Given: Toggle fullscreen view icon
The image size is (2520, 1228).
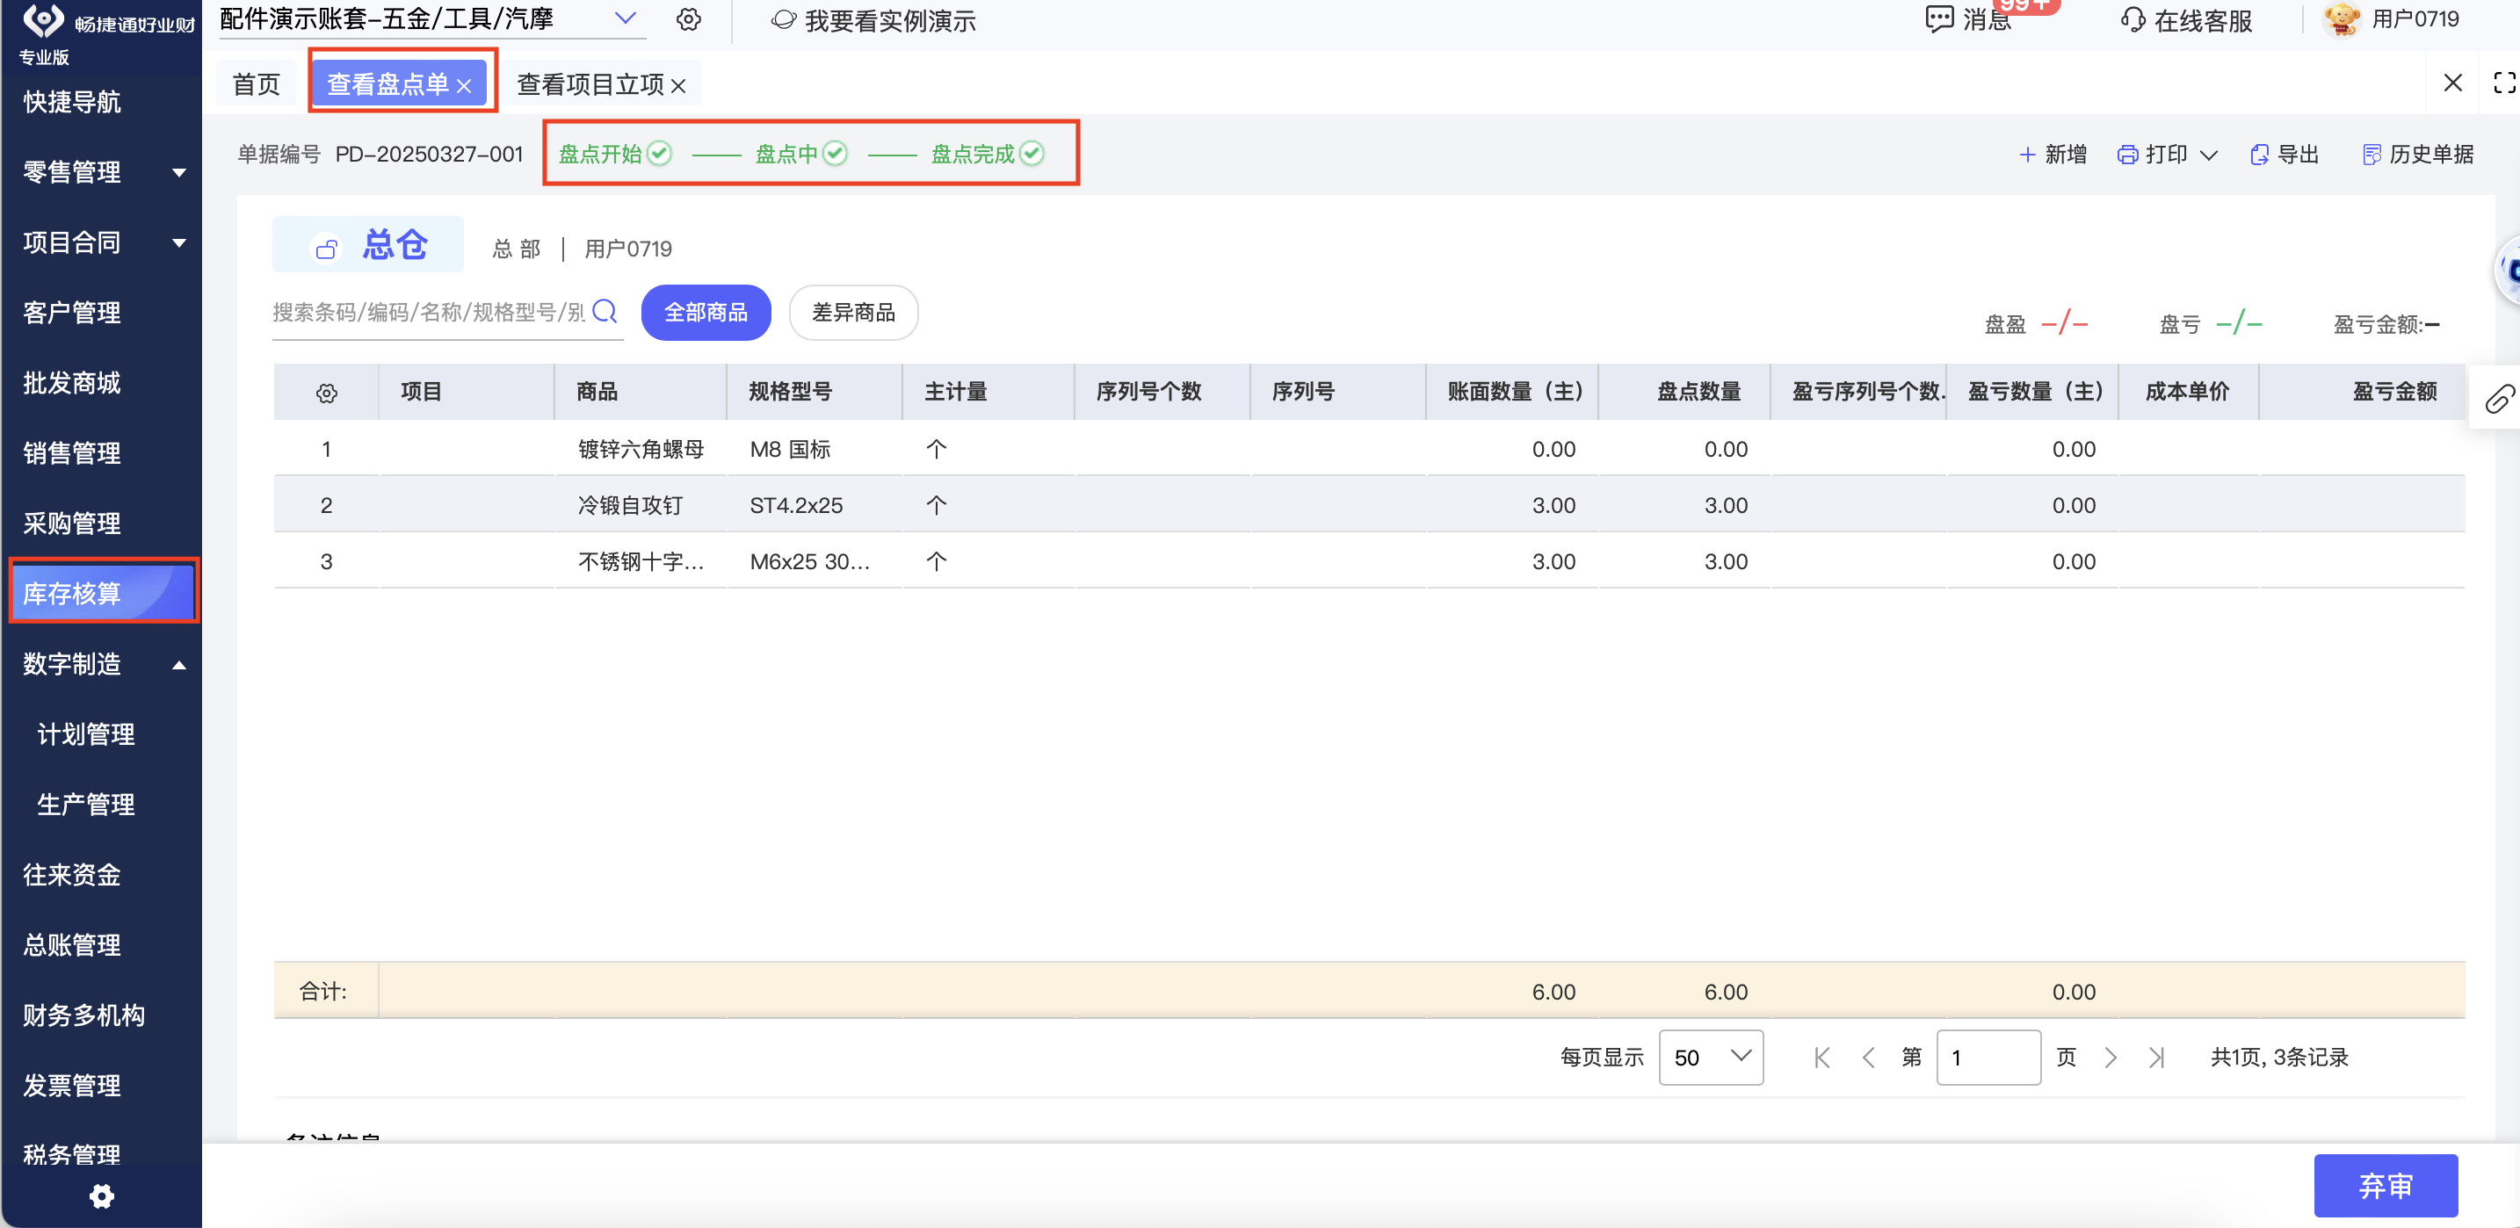Looking at the screenshot, I should click(x=2503, y=82).
